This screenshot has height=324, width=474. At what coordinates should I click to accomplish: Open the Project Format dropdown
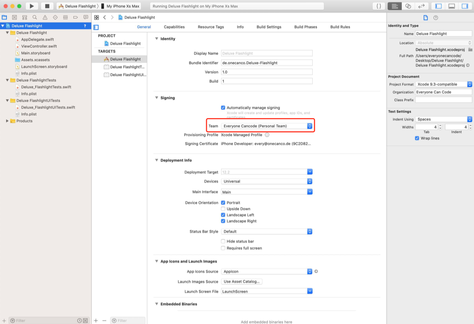[x=444, y=84]
